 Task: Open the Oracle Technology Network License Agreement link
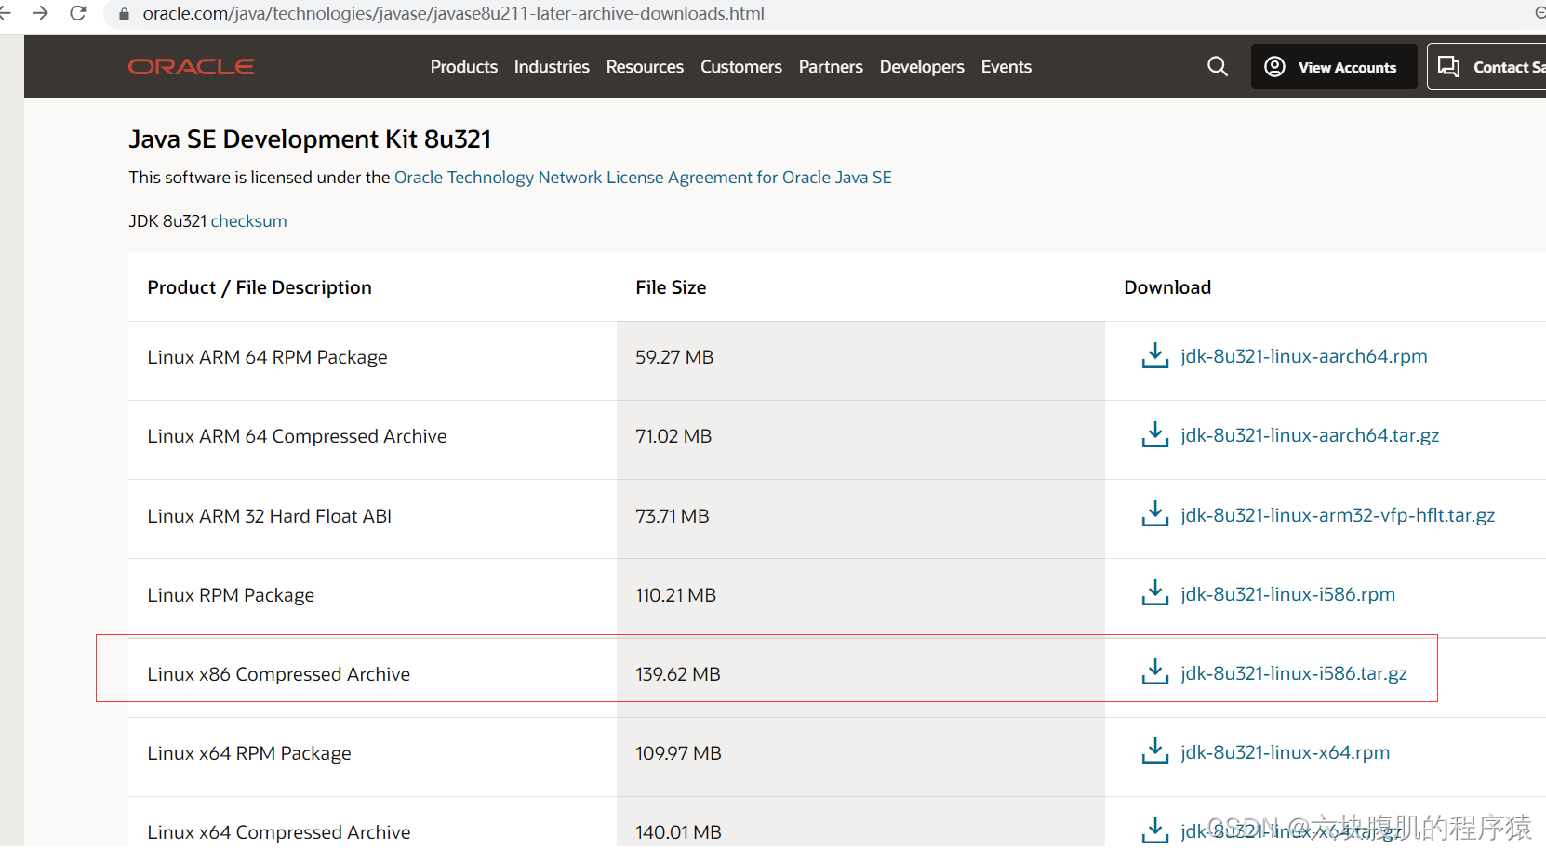[643, 178]
